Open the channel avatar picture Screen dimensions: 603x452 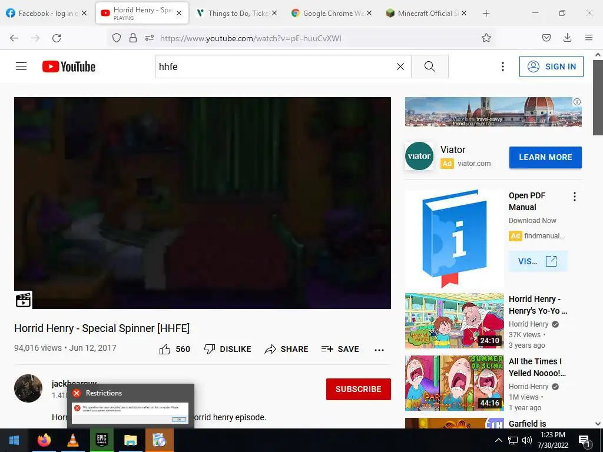tap(28, 388)
